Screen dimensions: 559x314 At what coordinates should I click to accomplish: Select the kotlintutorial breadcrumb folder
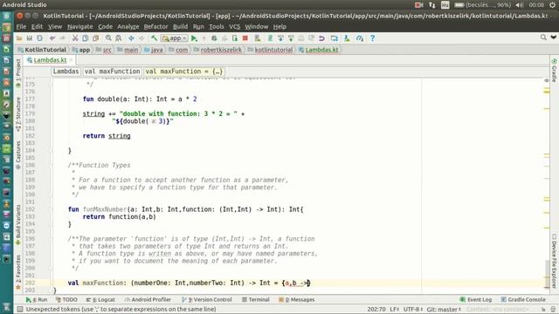click(x=270, y=50)
